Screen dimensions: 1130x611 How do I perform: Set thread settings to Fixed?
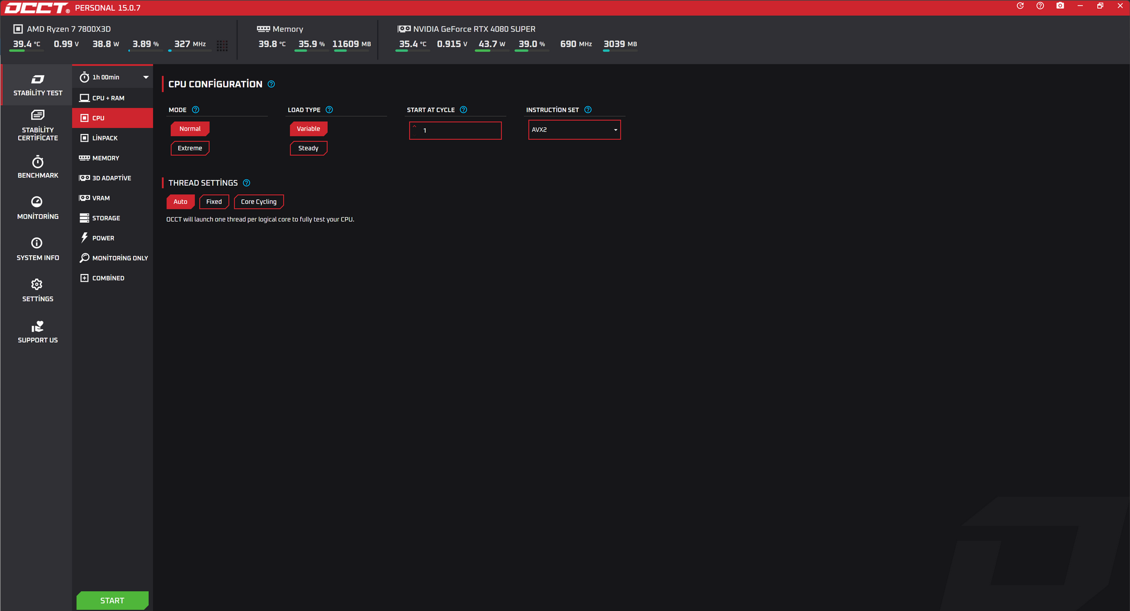[x=214, y=202]
